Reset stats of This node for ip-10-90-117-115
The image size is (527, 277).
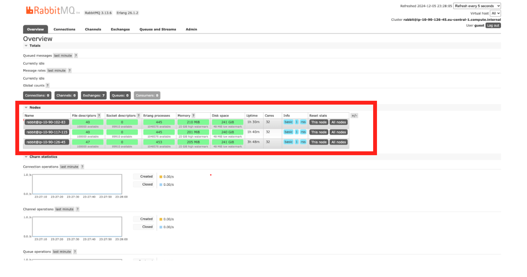319,132
